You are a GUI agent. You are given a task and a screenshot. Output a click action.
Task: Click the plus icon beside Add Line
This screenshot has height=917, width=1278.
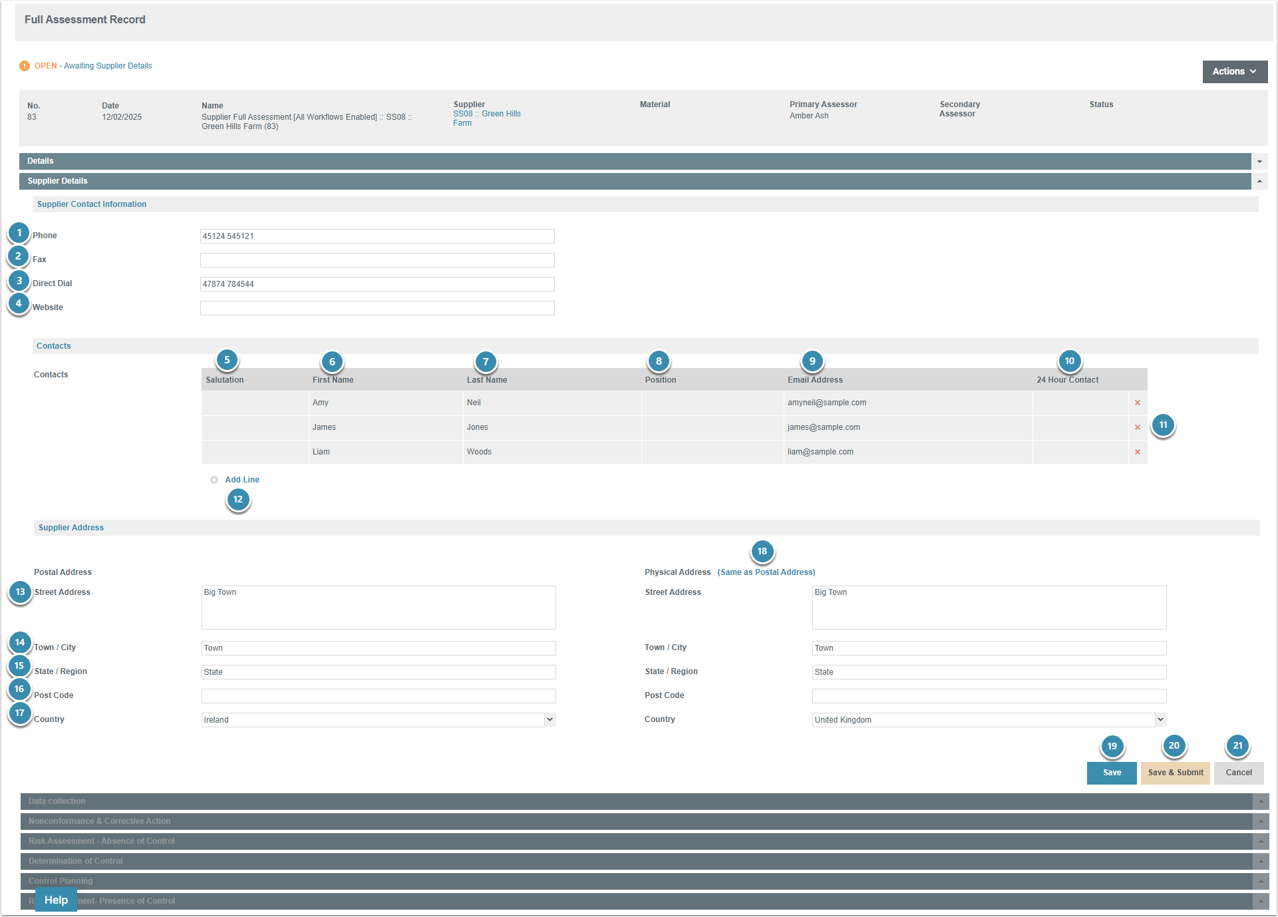click(214, 480)
